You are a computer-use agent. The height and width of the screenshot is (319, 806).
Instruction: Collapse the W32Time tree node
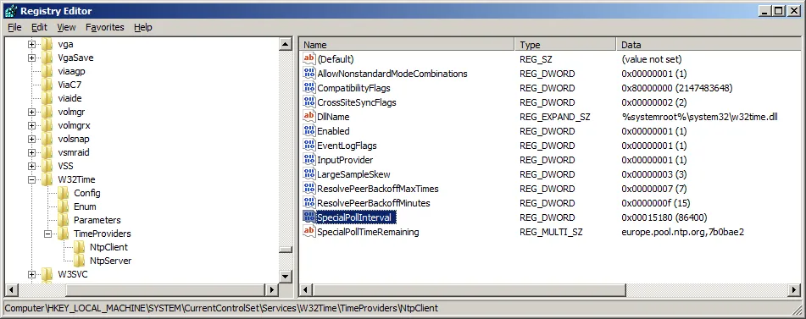click(32, 179)
